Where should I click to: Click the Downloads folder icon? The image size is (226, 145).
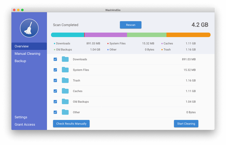(65, 59)
